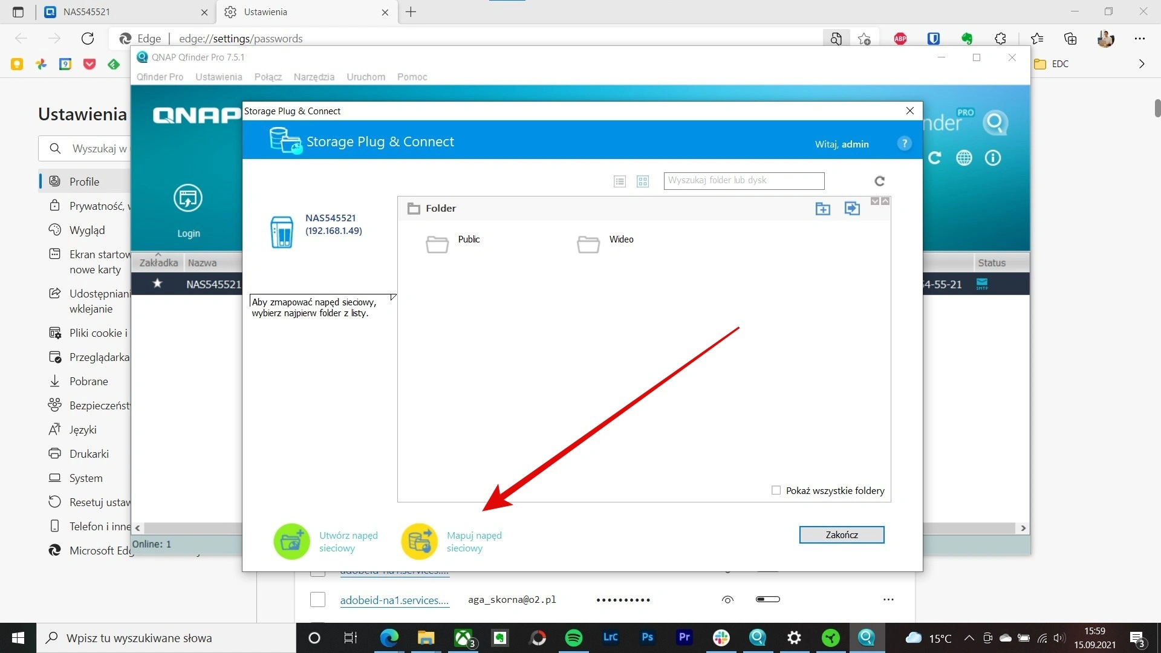Select the NAS545521 device icon

click(x=282, y=232)
